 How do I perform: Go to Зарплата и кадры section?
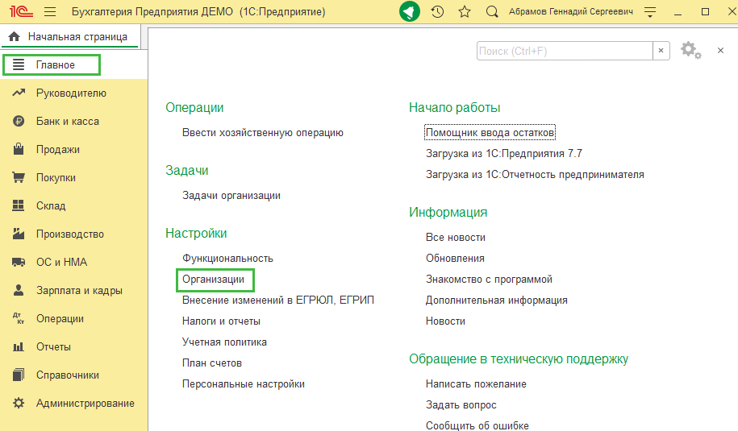tap(78, 290)
